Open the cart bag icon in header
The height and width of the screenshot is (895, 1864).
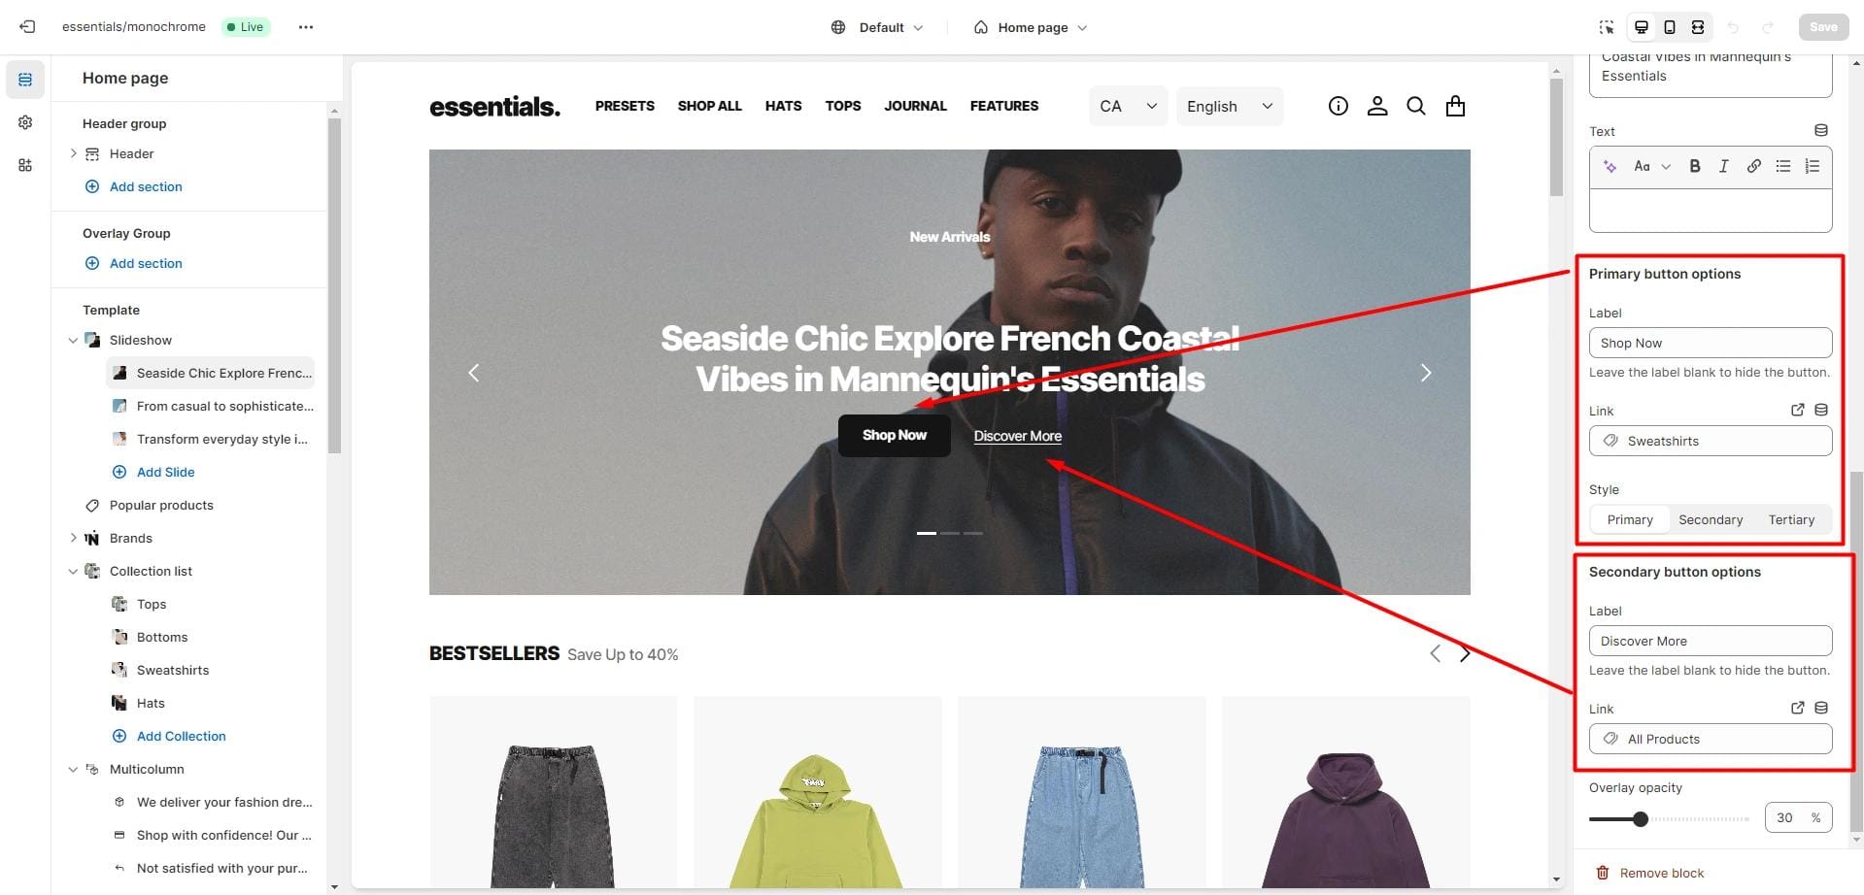pos(1455,106)
